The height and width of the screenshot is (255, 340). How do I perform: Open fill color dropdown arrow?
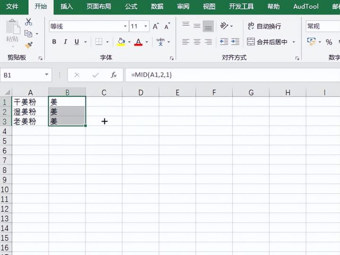tap(129, 42)
